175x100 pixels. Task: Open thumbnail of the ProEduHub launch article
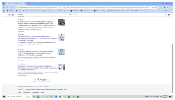point(61,52)
